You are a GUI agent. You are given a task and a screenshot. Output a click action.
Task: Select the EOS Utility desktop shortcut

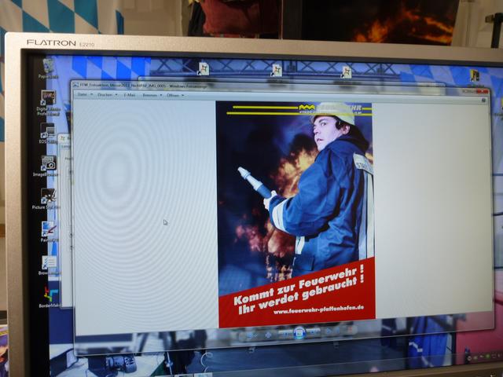click(x=48, y=131)
